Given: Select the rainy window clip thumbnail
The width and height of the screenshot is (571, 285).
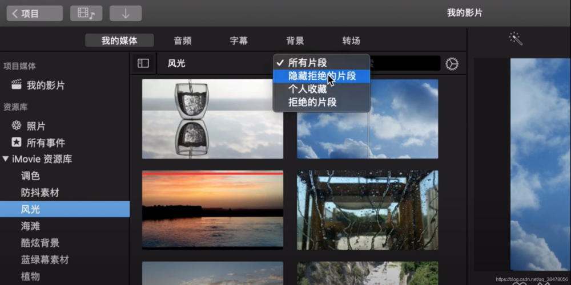Looking at the screenshot, I should coord(367,210).
